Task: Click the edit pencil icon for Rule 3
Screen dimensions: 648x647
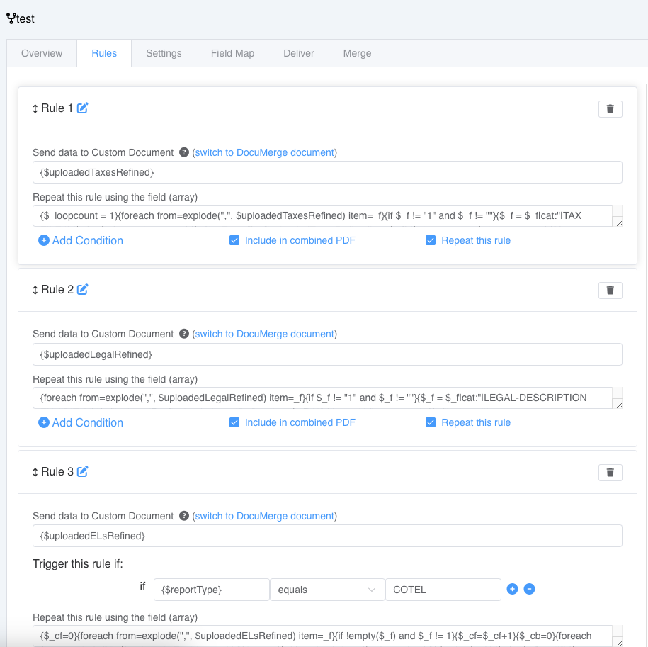Action: [83, 471]
